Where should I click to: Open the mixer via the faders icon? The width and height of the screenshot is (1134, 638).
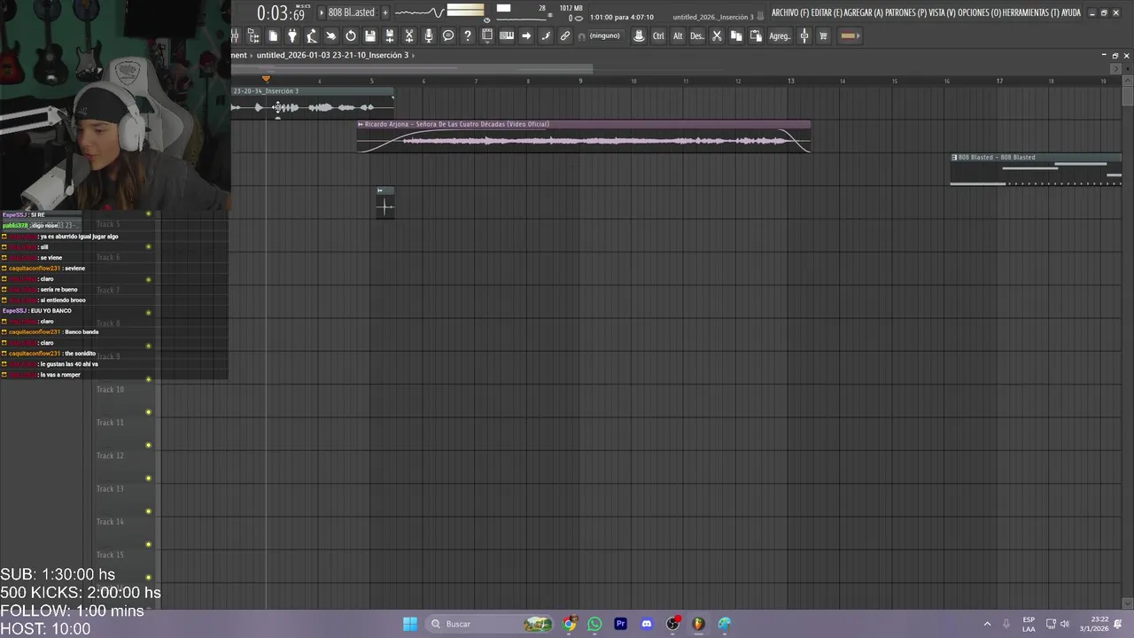[235, 35]
